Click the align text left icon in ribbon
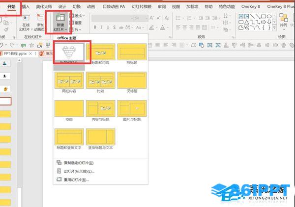 tap(178, 27)
